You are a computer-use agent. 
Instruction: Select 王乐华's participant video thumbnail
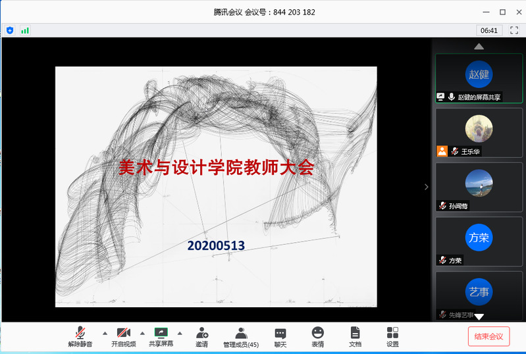[479, 132]
